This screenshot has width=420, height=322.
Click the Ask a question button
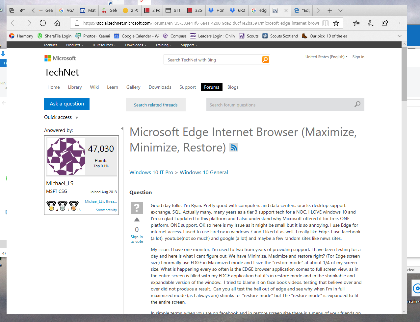[x=67, y=104]
